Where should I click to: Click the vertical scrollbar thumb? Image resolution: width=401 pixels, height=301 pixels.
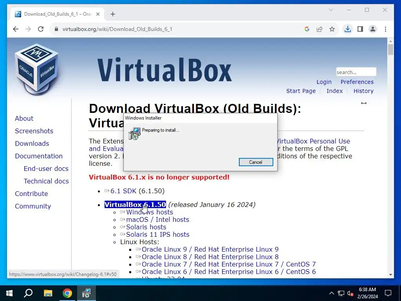[x=390, y=49]
